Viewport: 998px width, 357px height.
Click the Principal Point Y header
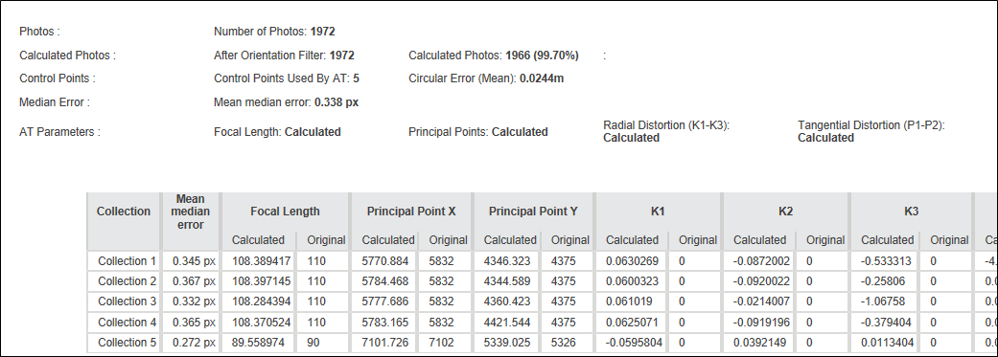click(x=533, y=211)
